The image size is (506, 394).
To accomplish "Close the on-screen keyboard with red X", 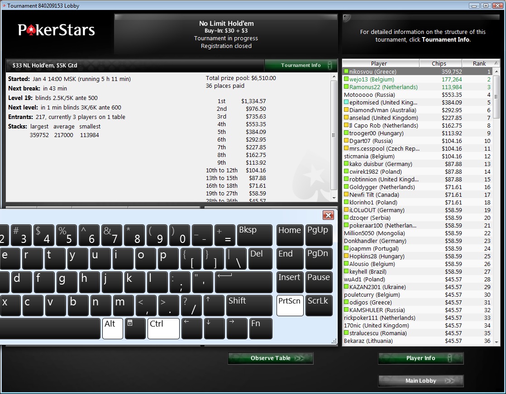I will pos(328,215).
